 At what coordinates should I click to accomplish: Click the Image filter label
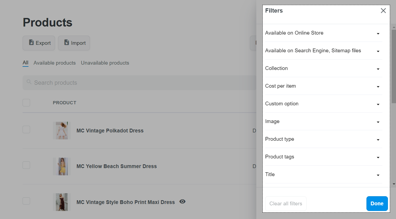(272, 121)
